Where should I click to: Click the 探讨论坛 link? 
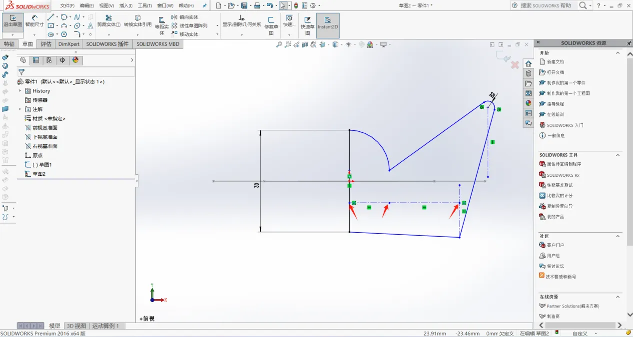(x=555, y=266)
